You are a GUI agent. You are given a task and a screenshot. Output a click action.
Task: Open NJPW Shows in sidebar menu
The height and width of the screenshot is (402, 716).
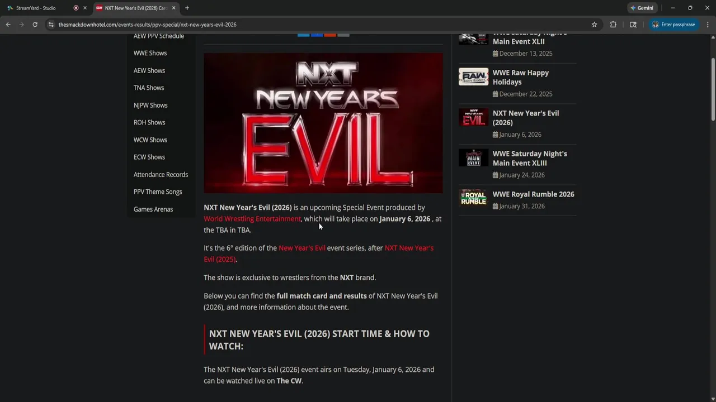point(150,105)
